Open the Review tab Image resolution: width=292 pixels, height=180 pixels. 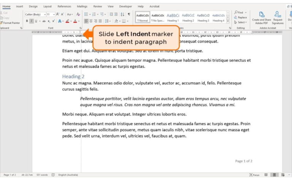coord(98,6)
